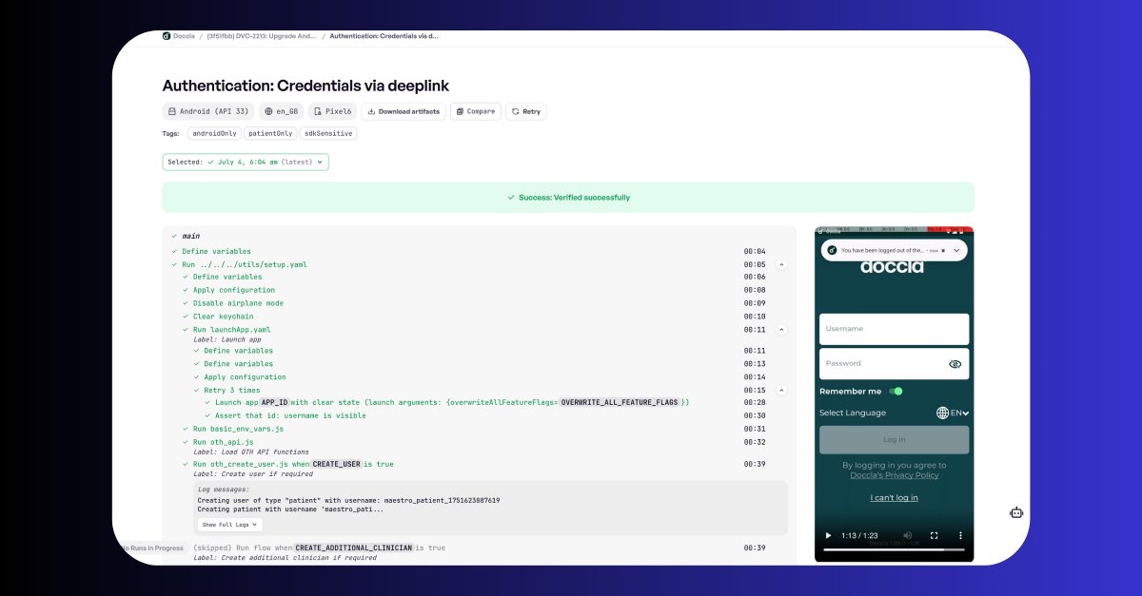The width and height of the screenshot is (1142, 596).
Task: Click the 00:39 timestamp of oth_create_user.js
Action: coord(755,464)
